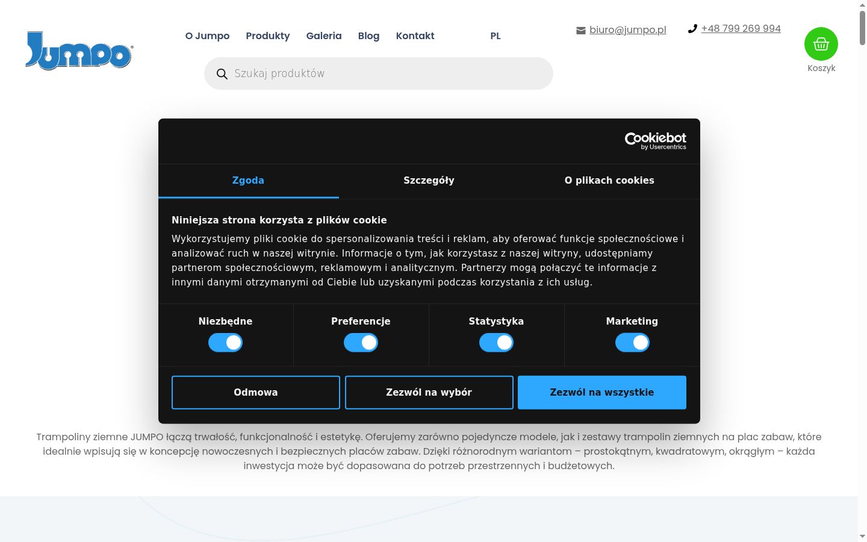This screenshot has width=867, height=542.
Task: Switch off the Marketing cookies toggle
Action: 632,343
